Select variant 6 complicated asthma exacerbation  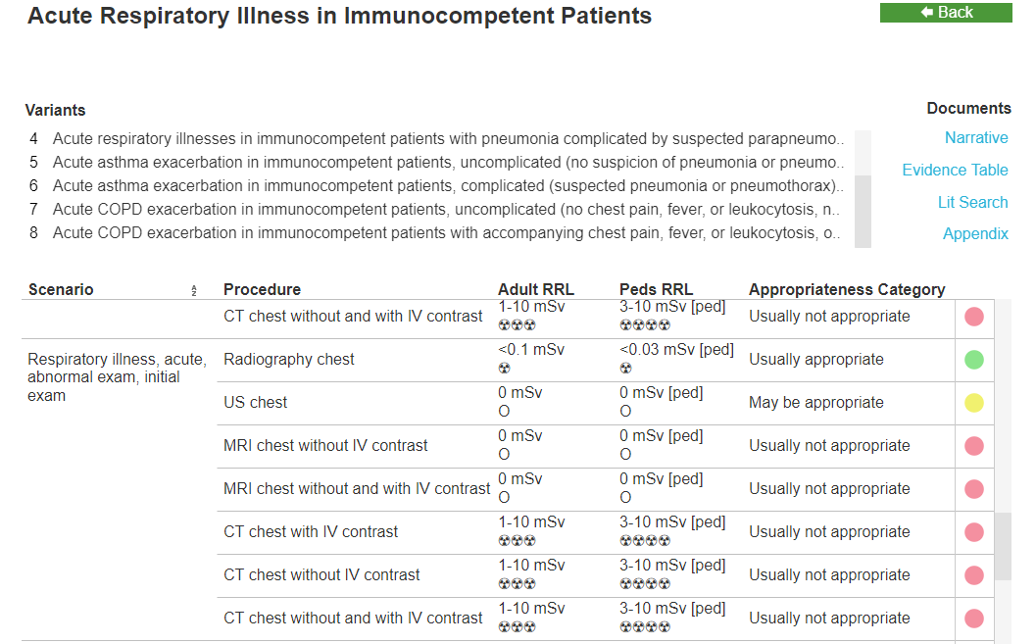pyautogui.click(x=437, y=185)
